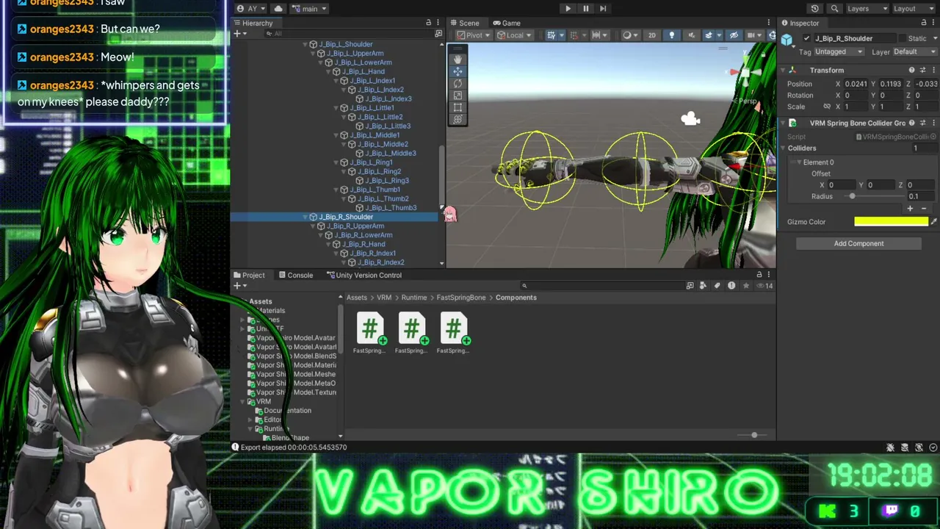
Task: Toggle 2D scene view mode
Action: (651, 35)
